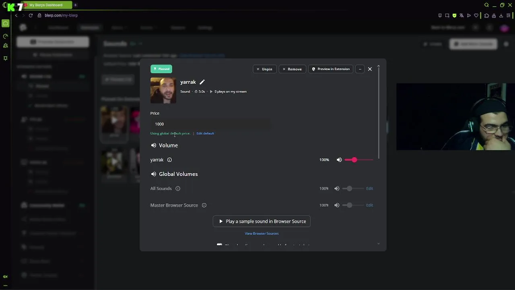
Task: Open the browser tab search icon
Action: (486, 5)
